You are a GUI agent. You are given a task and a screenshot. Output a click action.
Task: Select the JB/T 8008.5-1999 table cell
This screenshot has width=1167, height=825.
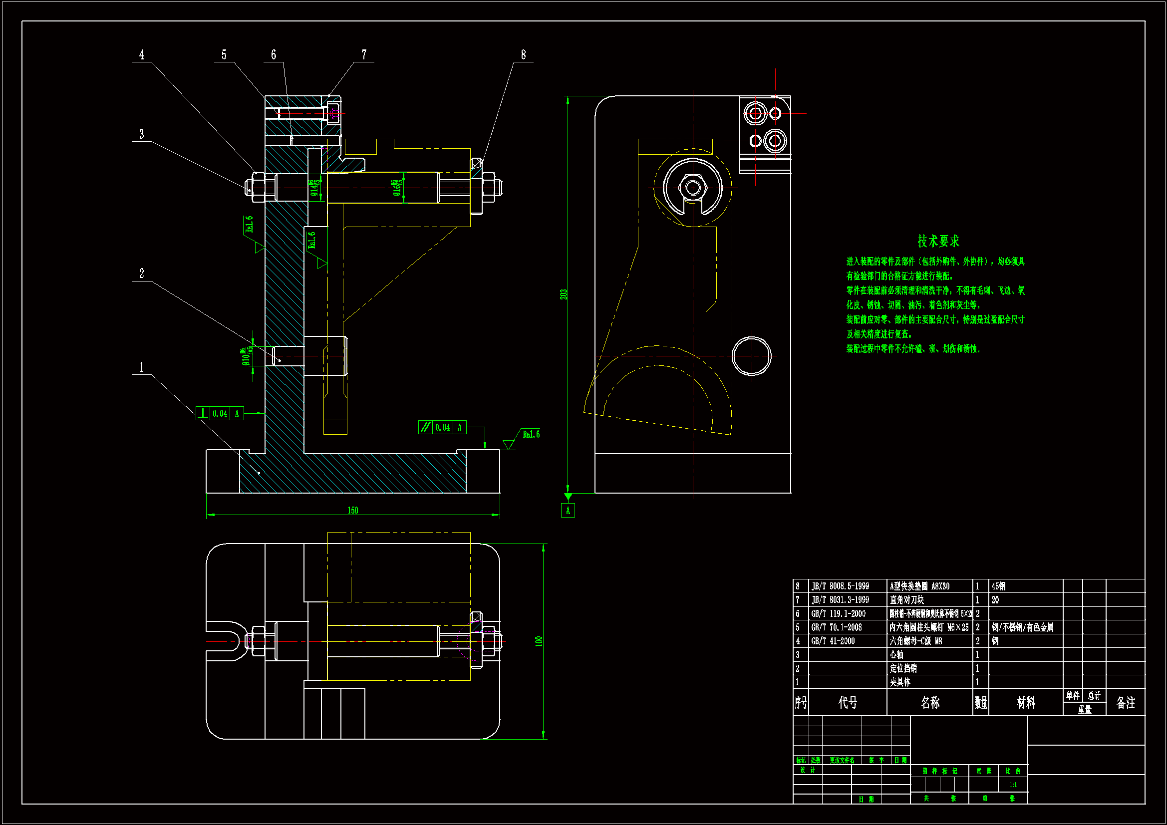pos(840,586)
